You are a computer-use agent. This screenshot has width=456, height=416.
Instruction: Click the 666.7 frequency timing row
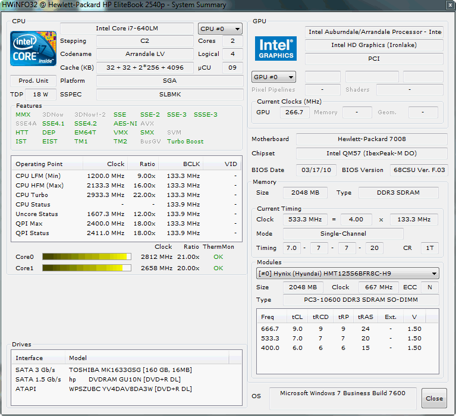click(x=348, y=329)
